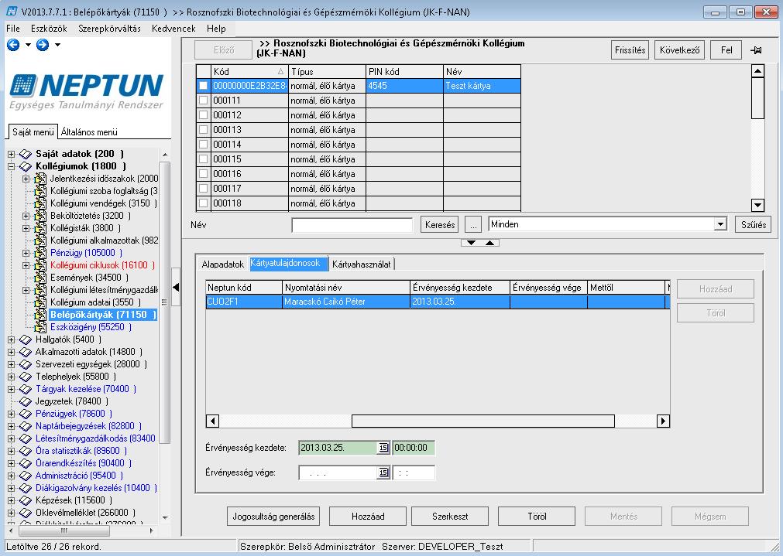Open the Minden filter dropdown
The image size is (783, 556).
pyautogui.click(x=720, y=224)
